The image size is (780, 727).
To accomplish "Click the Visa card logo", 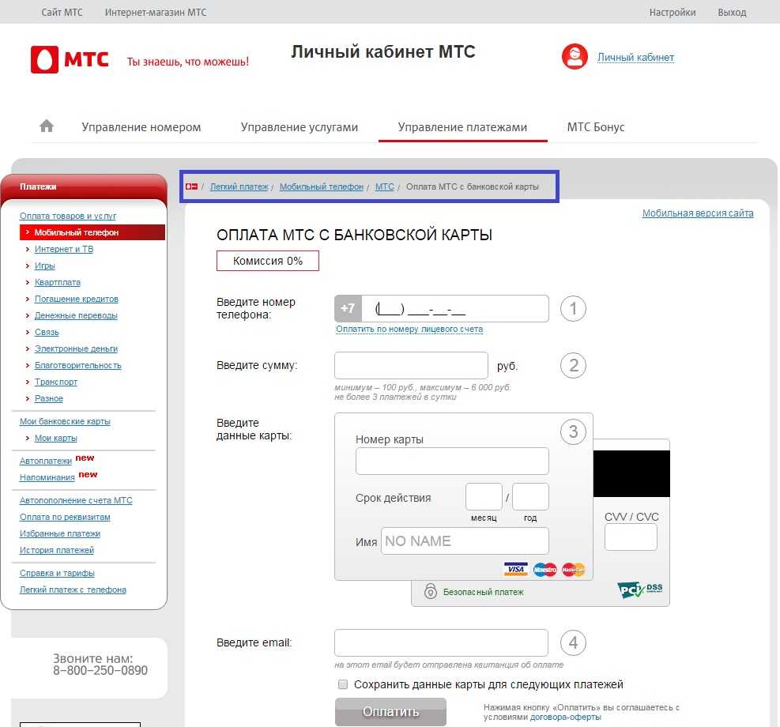I will (x=515, y=570).
